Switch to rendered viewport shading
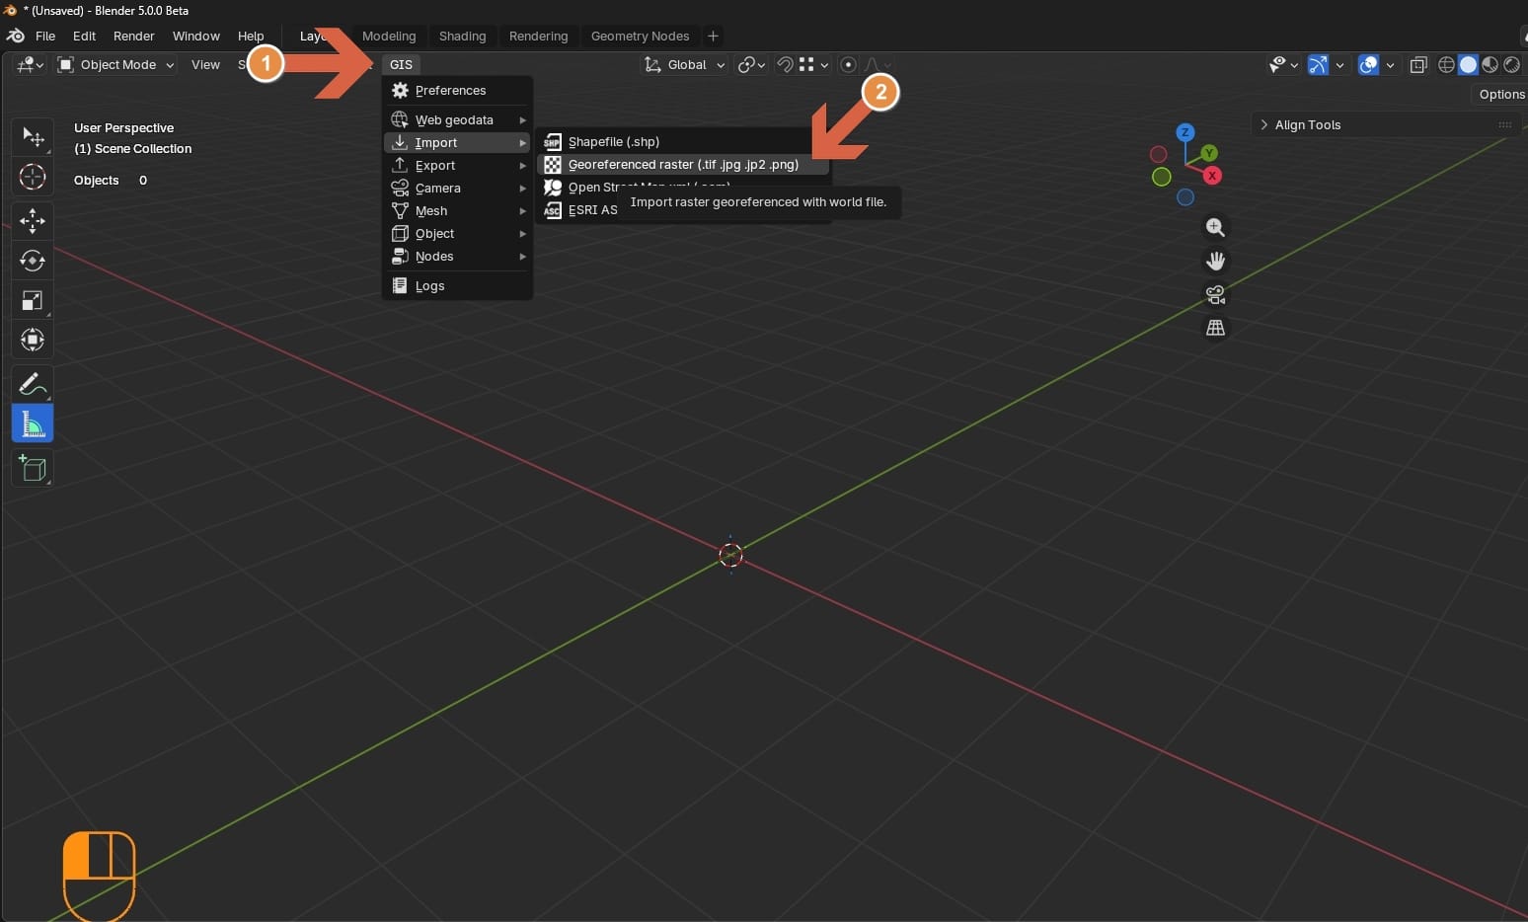The width and height of the screenshot is (1528, 922). click(x=1511, y=64)
